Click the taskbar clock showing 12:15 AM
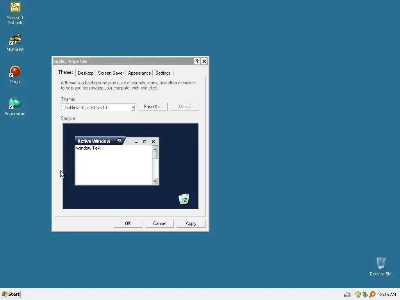Viewport: 400px width, 300px height. pyautogui.click(x=387, y=295)
